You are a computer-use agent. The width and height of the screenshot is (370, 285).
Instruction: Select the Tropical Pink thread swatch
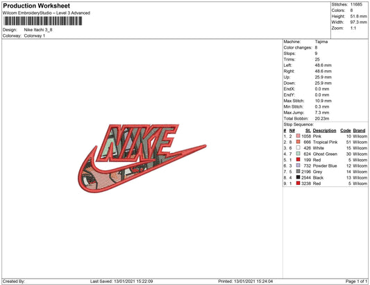click(x=298, y=142)
